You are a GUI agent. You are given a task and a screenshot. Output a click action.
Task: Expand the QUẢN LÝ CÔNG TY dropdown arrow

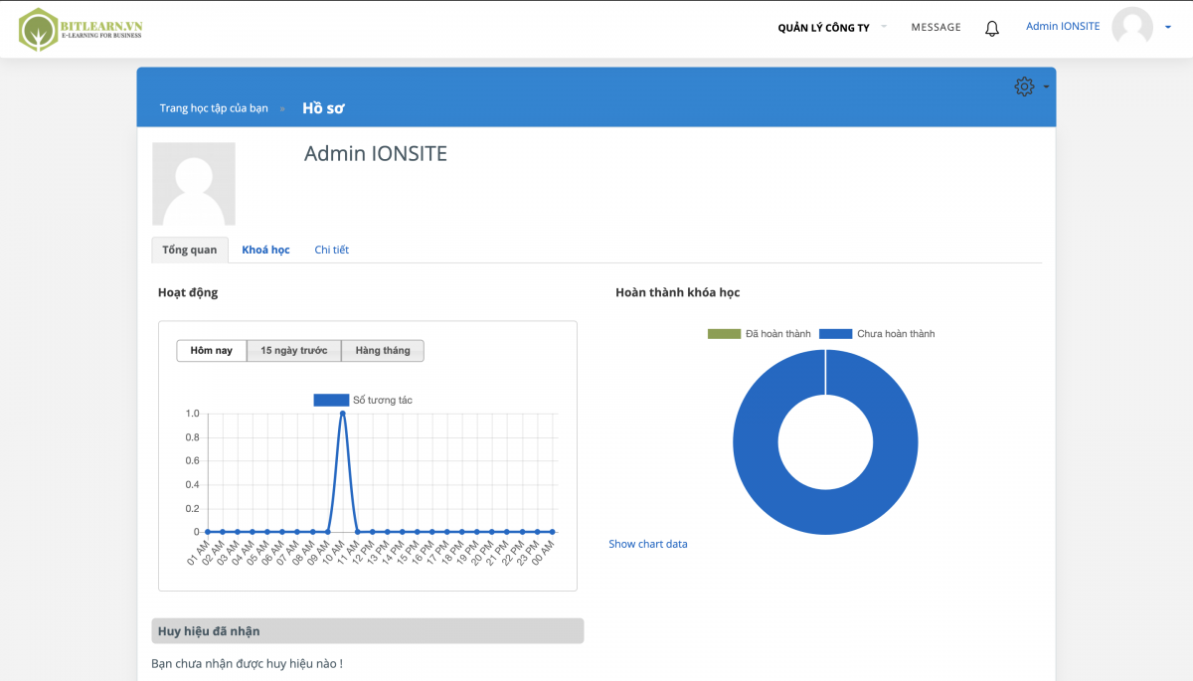click(x=883, y=26)
